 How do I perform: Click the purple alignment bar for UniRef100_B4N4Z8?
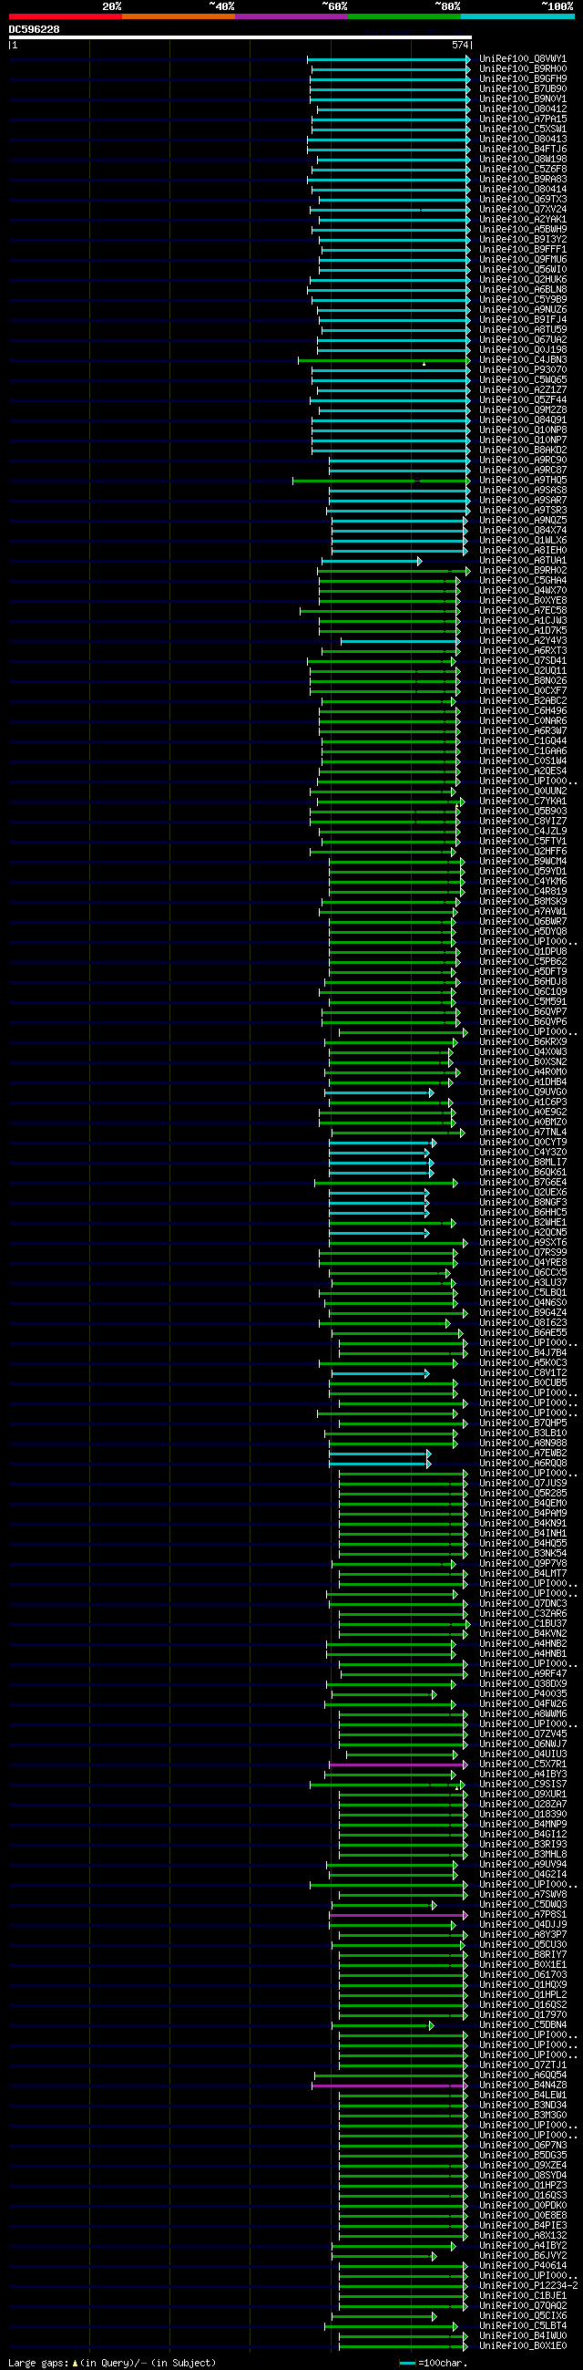390,2085
